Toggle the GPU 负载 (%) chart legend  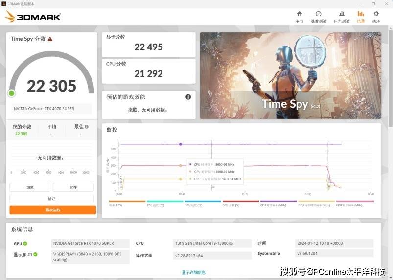241,203
